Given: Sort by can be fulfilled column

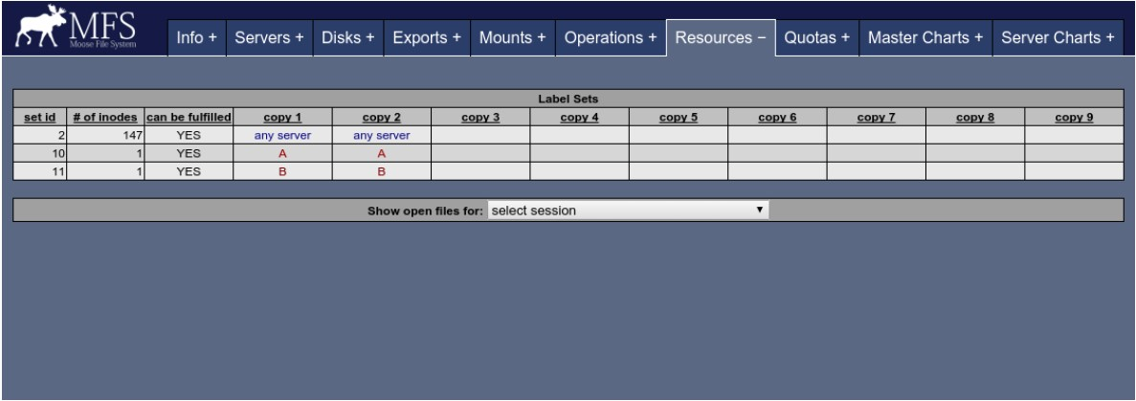Looking at the screenshot, I should tap(189, 118).
